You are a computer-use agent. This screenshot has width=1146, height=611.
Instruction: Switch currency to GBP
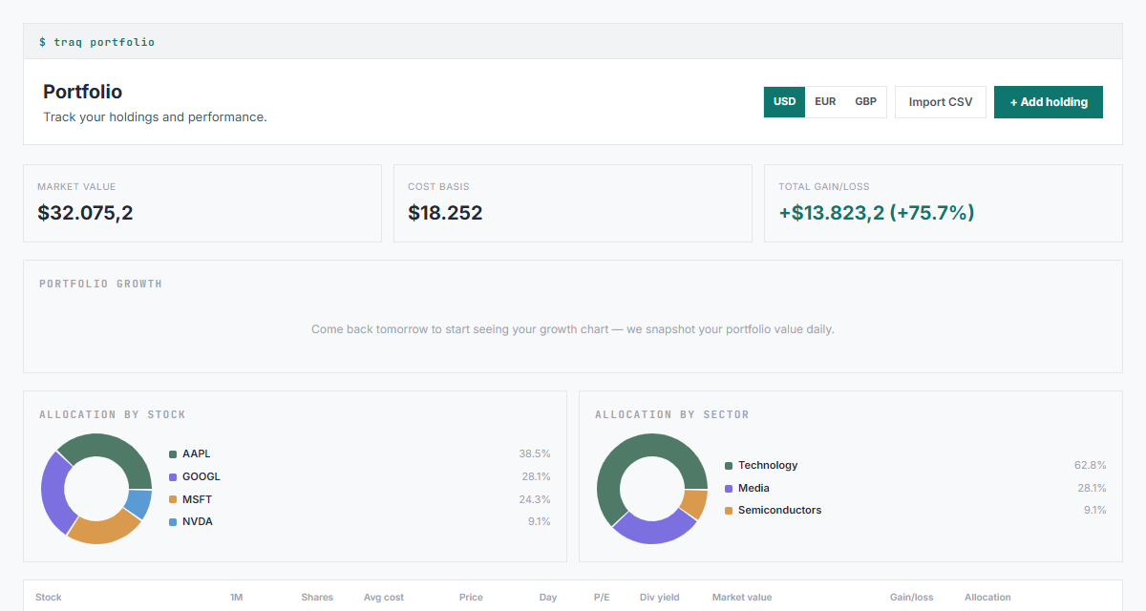(x=865, y=102)
